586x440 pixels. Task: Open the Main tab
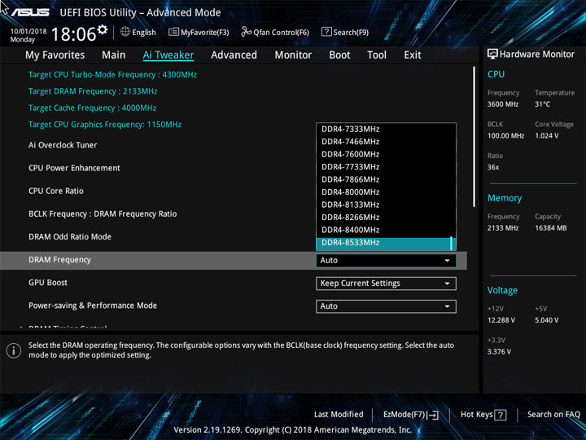[x=114, y=55]
